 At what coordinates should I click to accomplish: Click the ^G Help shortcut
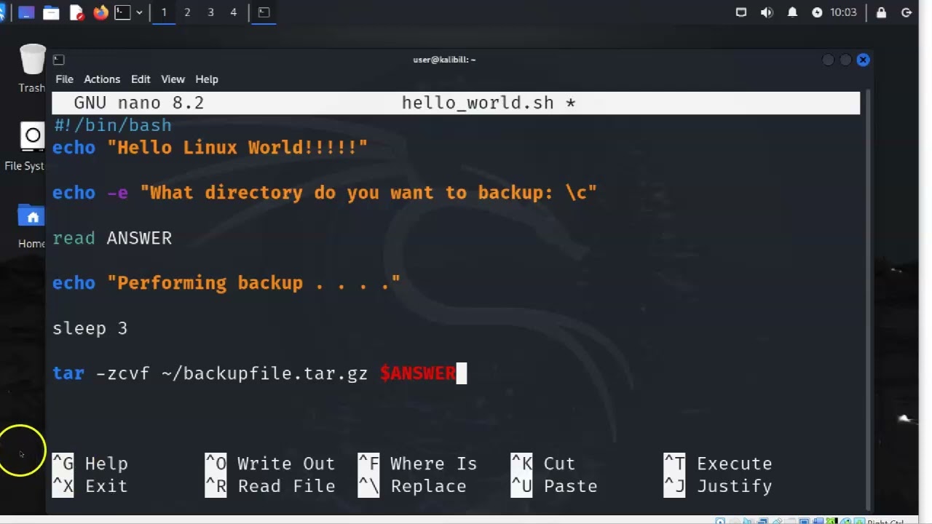click(x=90, y=464)
